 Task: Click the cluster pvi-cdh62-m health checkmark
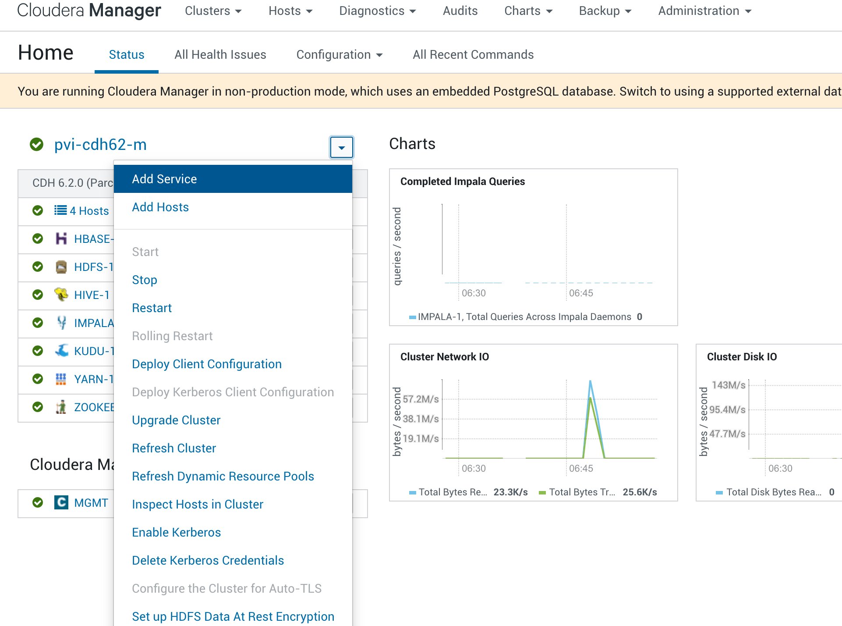(37, 144)
